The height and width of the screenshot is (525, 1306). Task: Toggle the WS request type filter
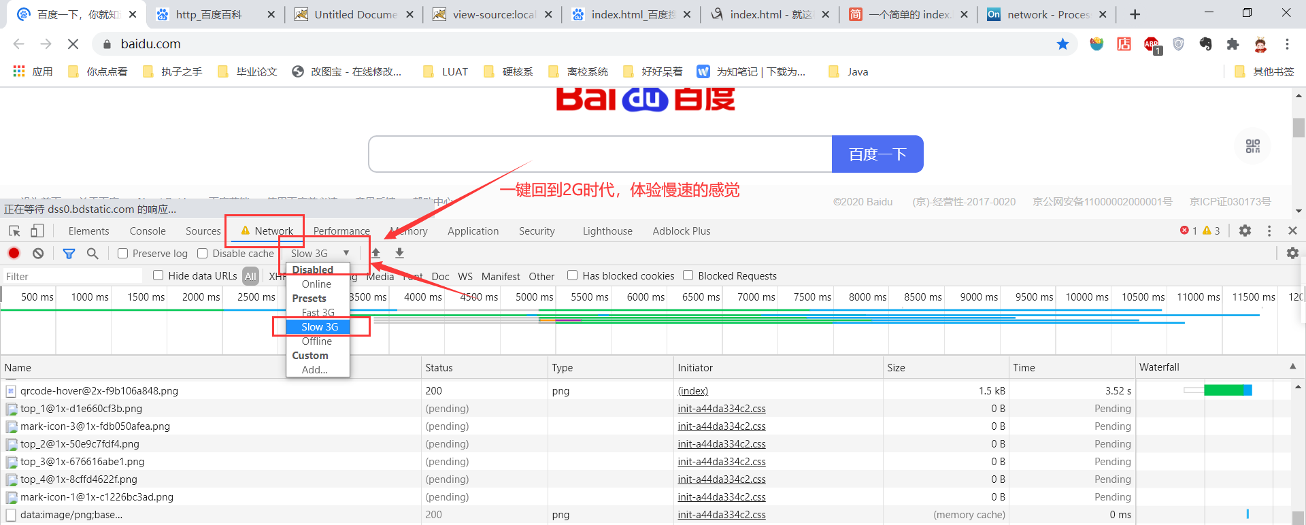click(465, 276)
